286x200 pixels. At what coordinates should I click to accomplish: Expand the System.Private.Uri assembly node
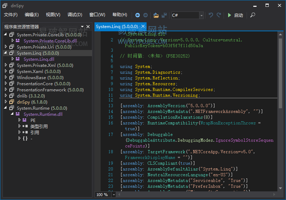pyautogui.click(x=6, y=47)
